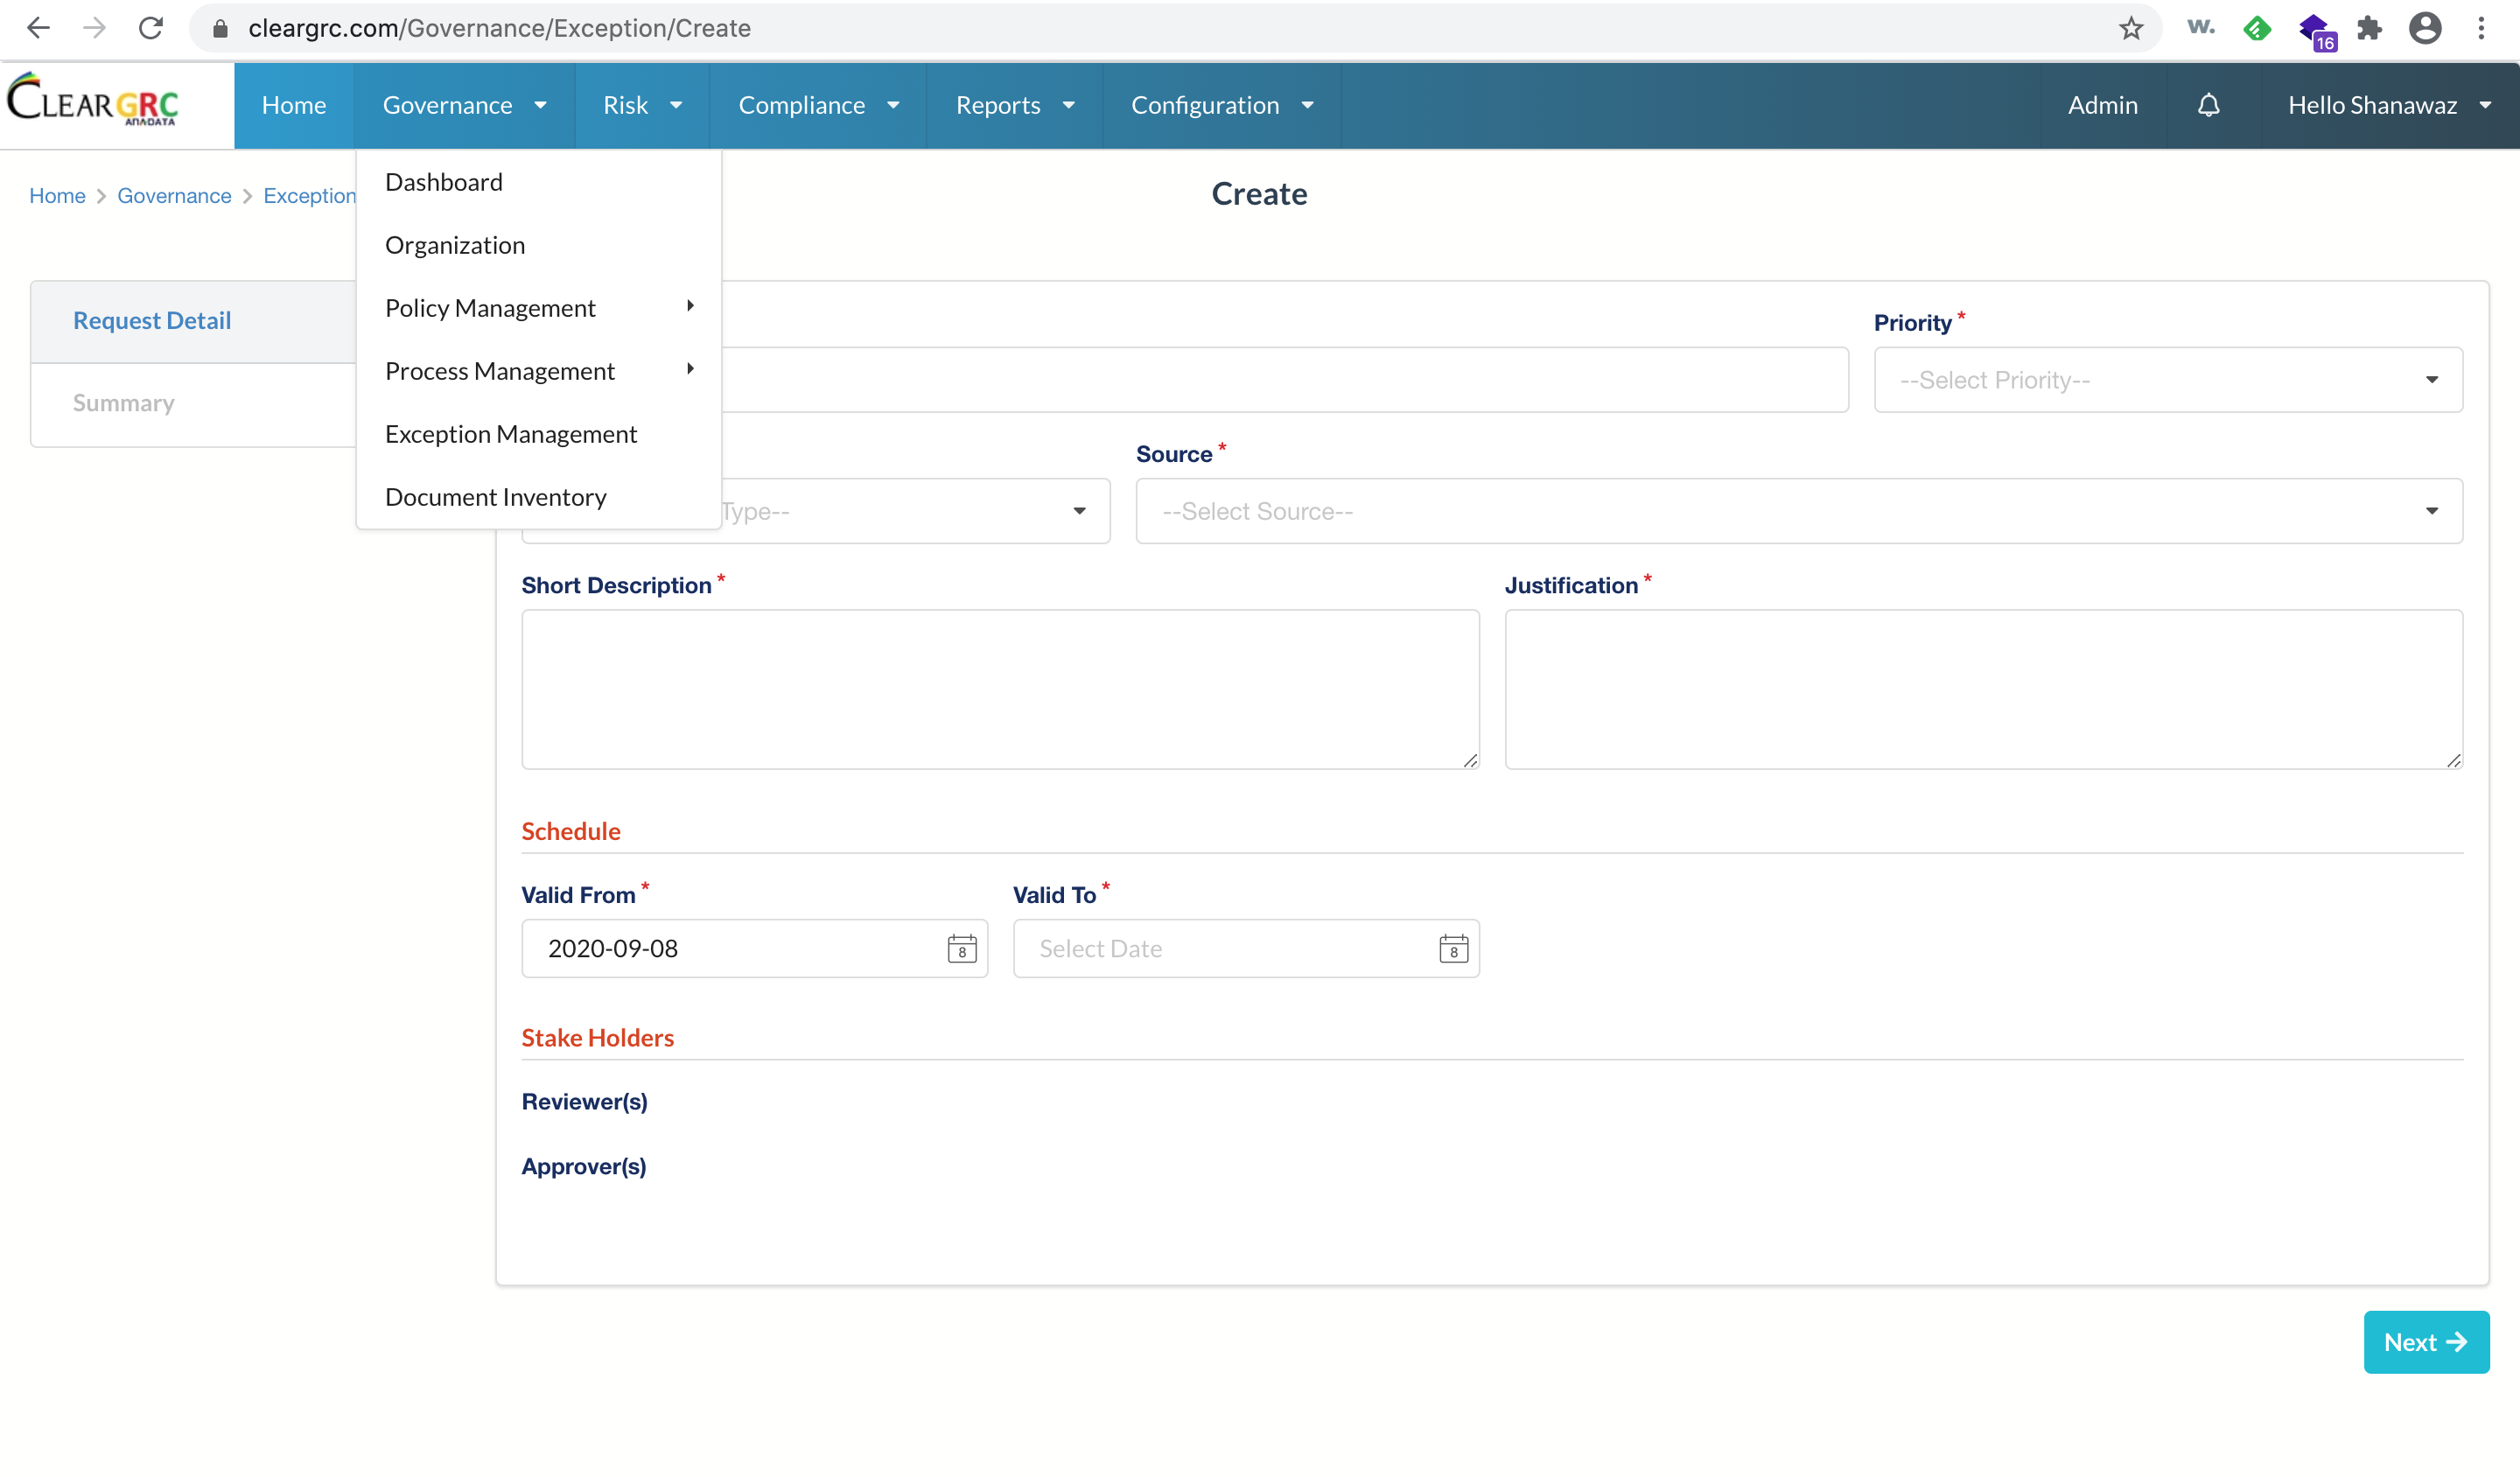Open the Select Priority dropdown

(2167, 380)
